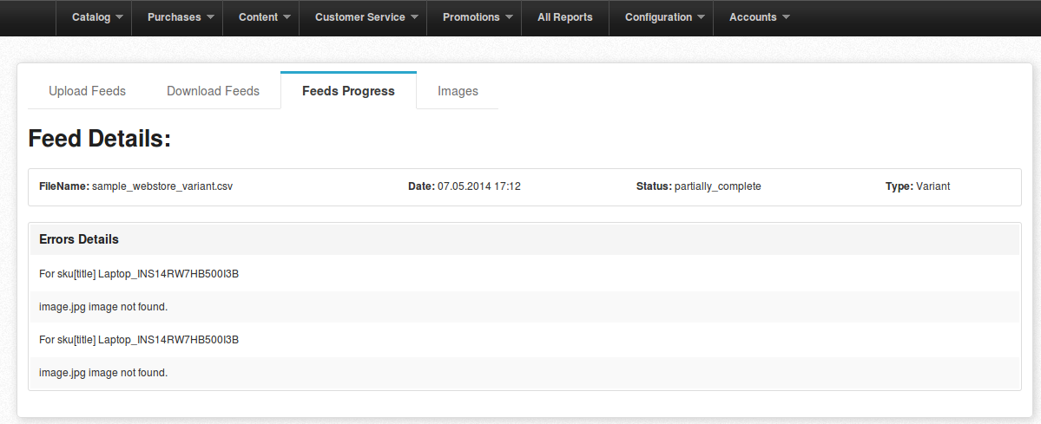Image resolution: width=1041 pixels, height=424 pixels.
Task: Open the Promotions dropdown
Action: pos(478,18)
